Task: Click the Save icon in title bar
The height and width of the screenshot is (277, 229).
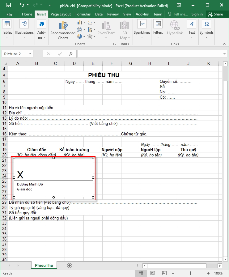Action: click(8, 5)
